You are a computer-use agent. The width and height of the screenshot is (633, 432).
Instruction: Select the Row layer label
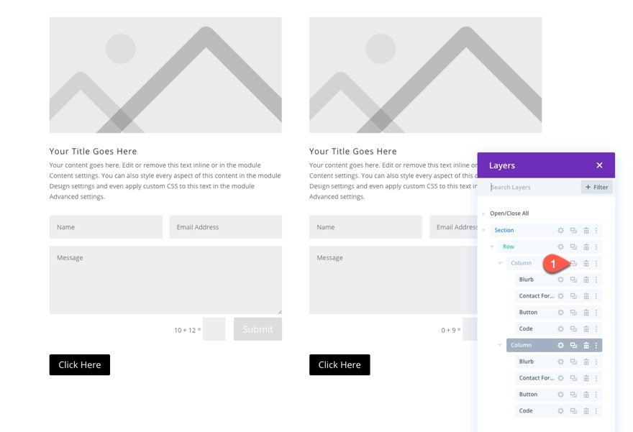[x=509, y=247]
